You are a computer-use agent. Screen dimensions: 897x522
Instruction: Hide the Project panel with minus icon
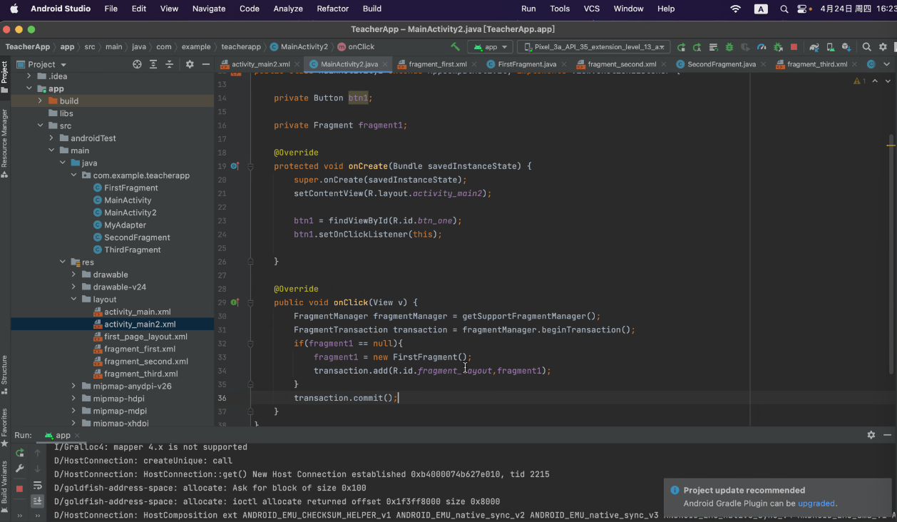click(x=205, y=64)
